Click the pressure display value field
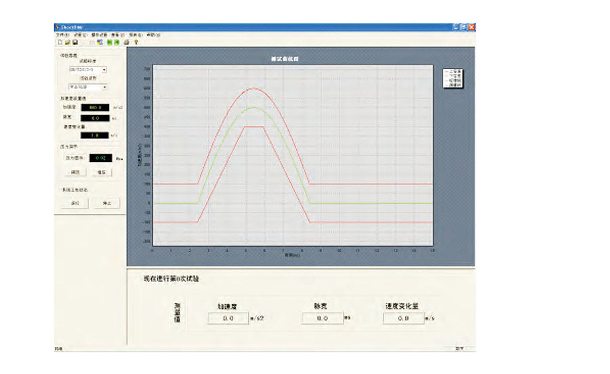Viewport: 610px width, 374px height. click(x=100, y=158)
